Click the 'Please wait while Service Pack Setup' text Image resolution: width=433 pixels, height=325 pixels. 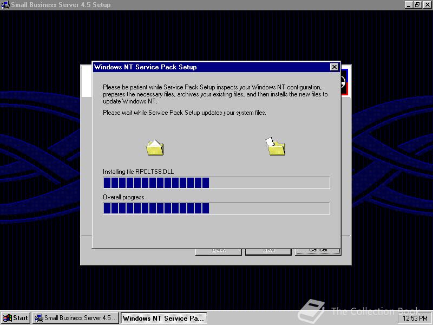[x=185, y=113]
